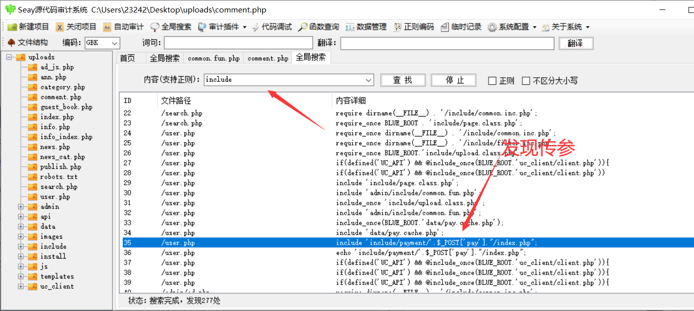Viewport: 694px width, 311px height.
Task: Collapse the uploads root node
Action: tap(9, 57)
